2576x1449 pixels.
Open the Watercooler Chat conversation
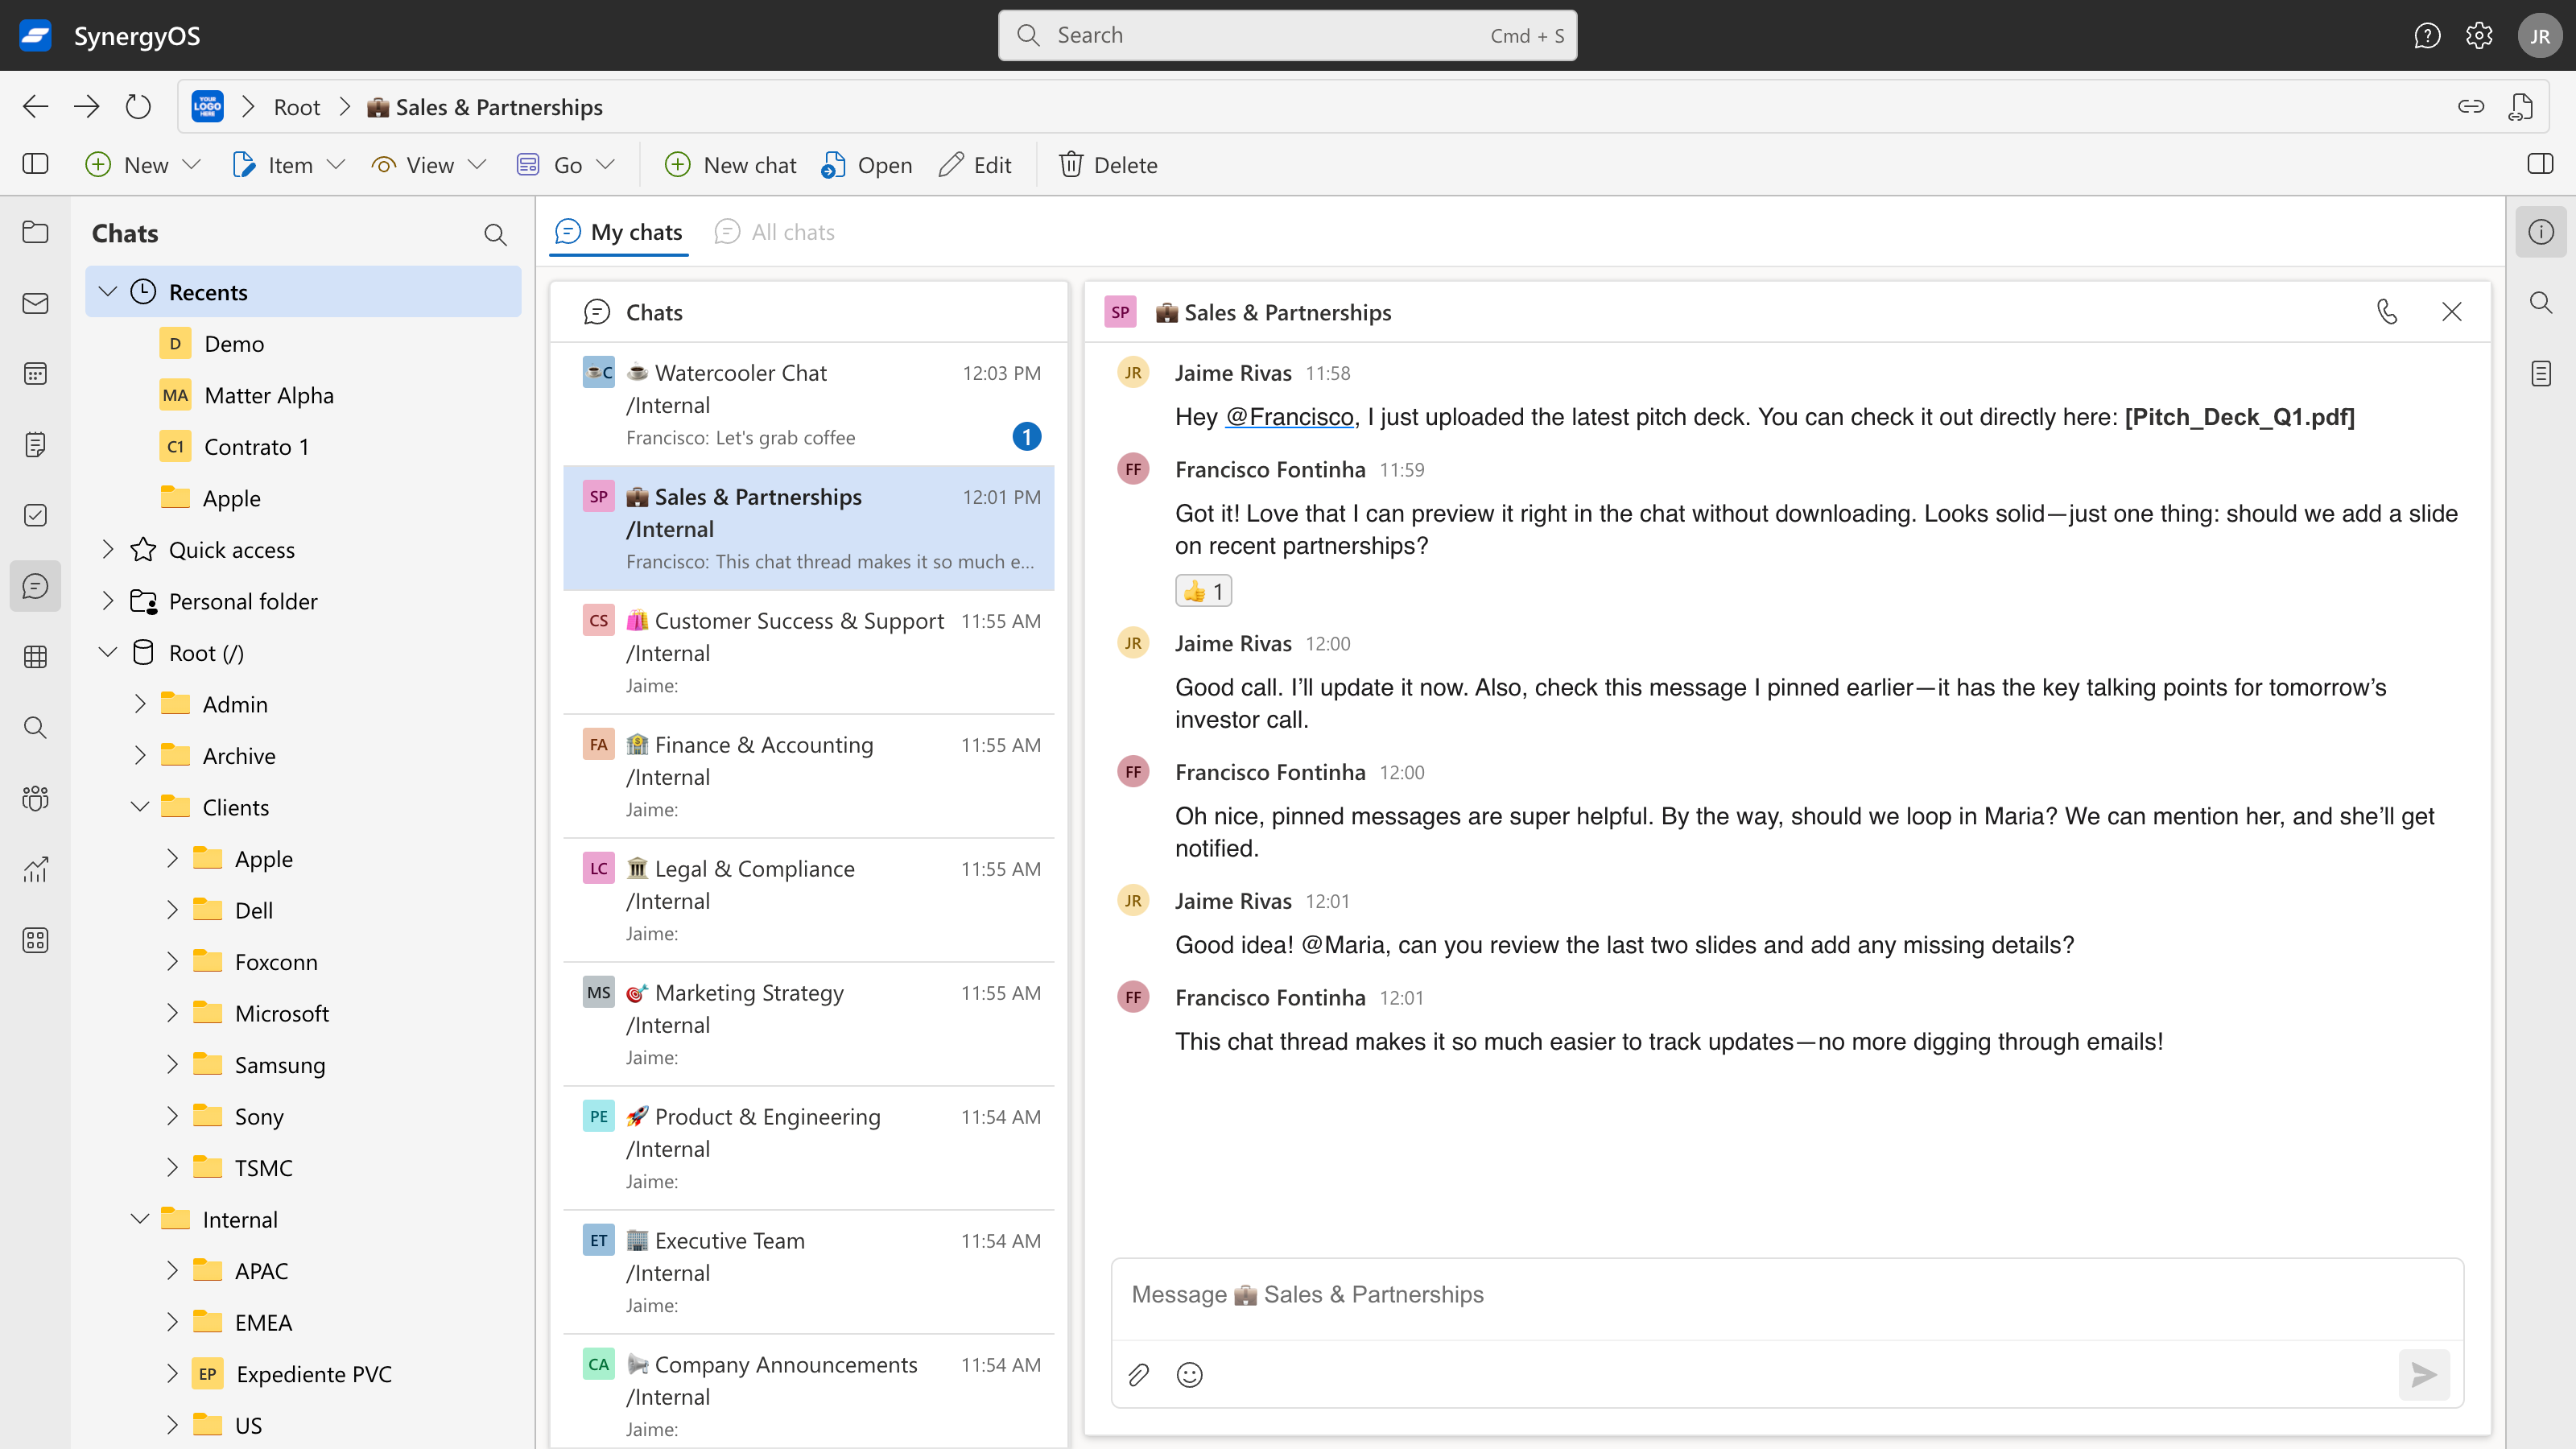[808, 404]
